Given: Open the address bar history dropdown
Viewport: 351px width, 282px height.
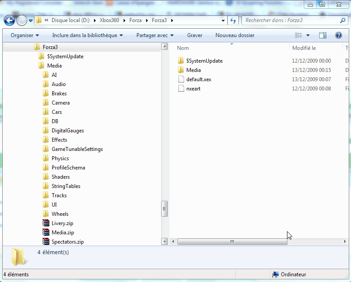Looking at the screenshot, I should 223,21.
